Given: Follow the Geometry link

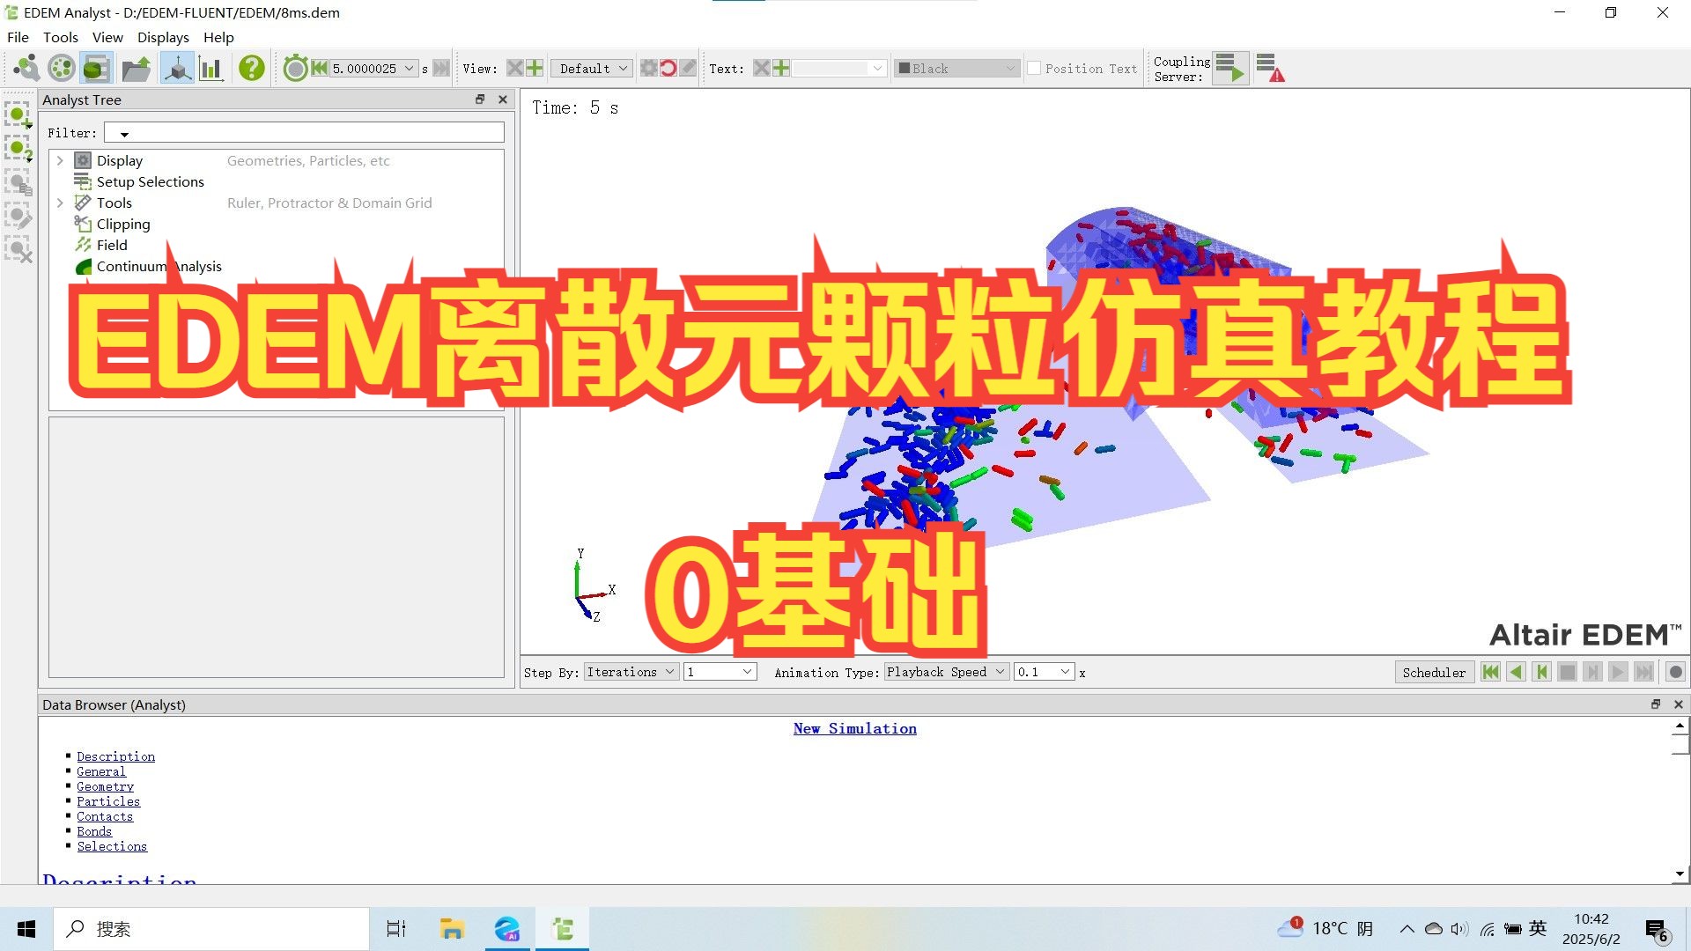Looking at the screenshot, I should [105, 786].
